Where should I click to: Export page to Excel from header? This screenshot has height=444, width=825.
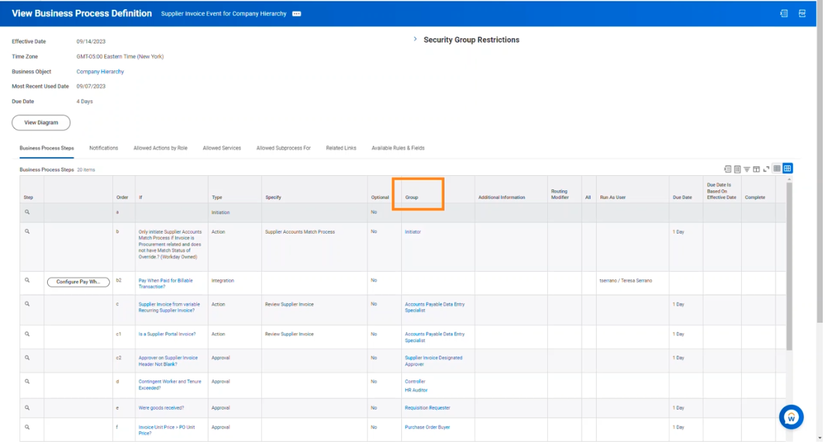[x=784, y=13]
